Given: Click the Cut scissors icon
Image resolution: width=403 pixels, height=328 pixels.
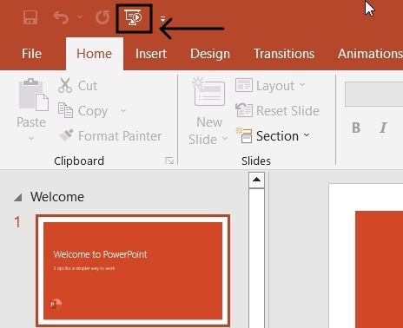Looking at the screenshot, I should [x=65, y=86].
